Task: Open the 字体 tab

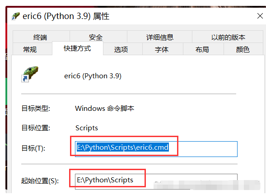Action: point(163,49)
